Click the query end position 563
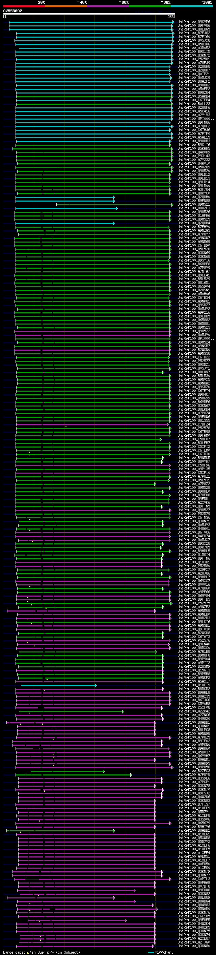216x955 pixels. click(170, 17)
